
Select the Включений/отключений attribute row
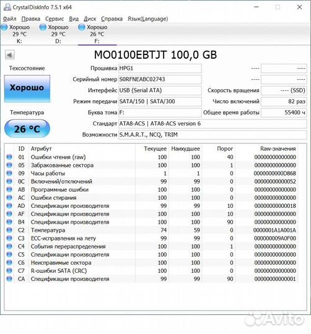[x=151, y=181]
